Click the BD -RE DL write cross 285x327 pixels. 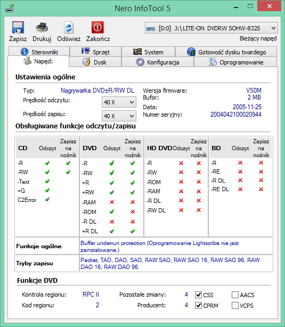click(x=261, y=189)
